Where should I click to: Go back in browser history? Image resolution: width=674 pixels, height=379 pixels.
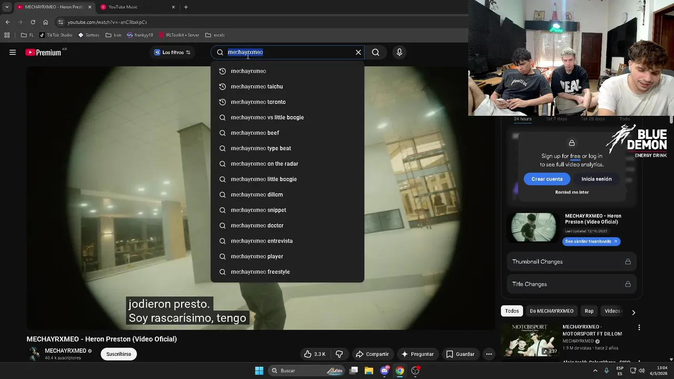coord(7,22)
